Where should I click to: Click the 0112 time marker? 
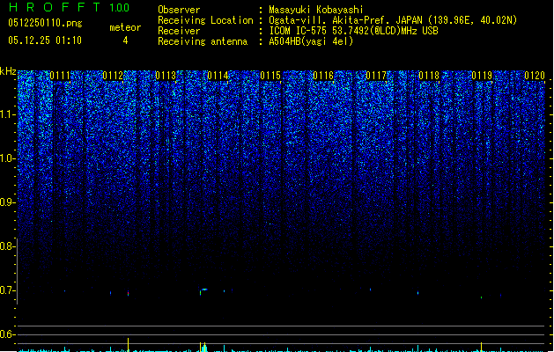(x=113, y=76)
